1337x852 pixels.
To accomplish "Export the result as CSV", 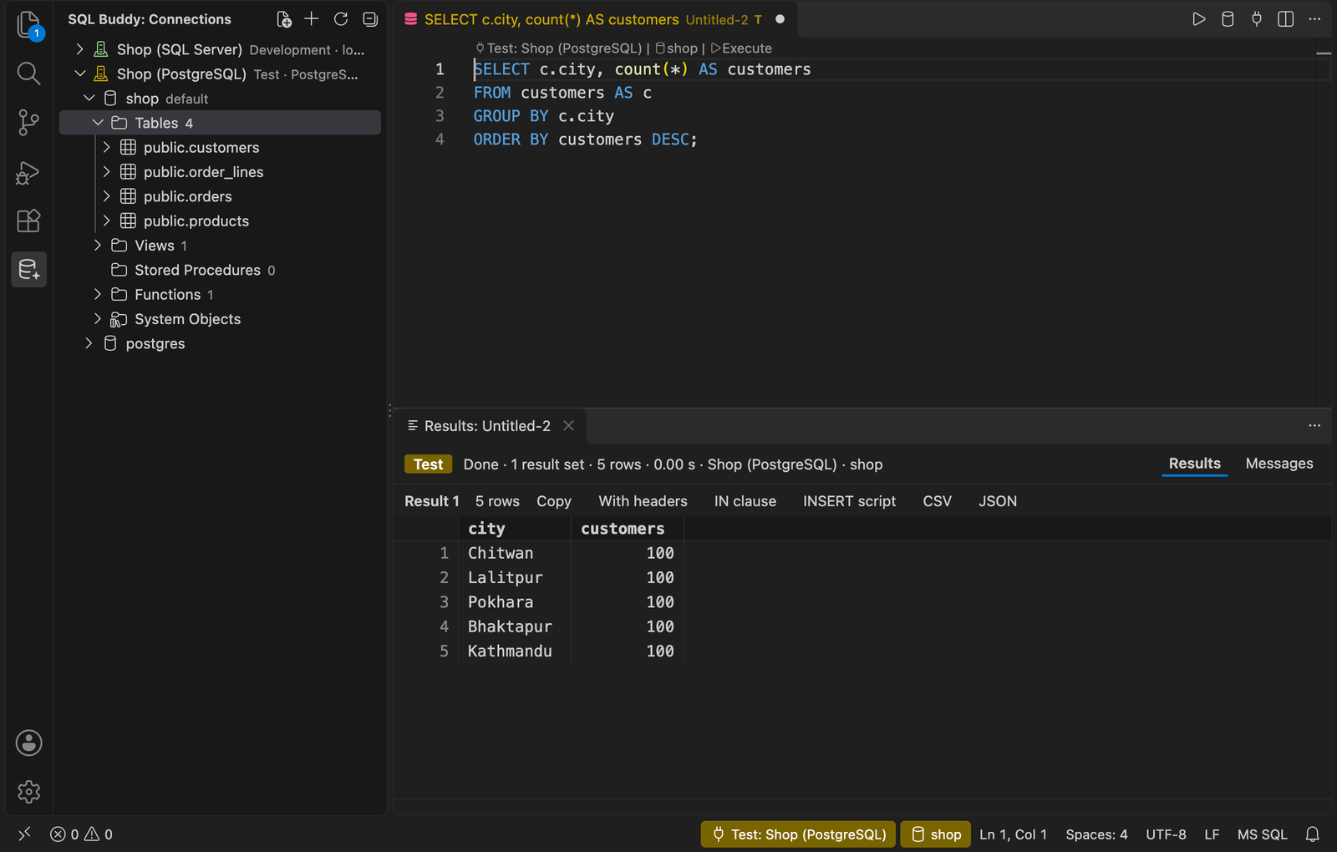I will (x=937, y=501).
